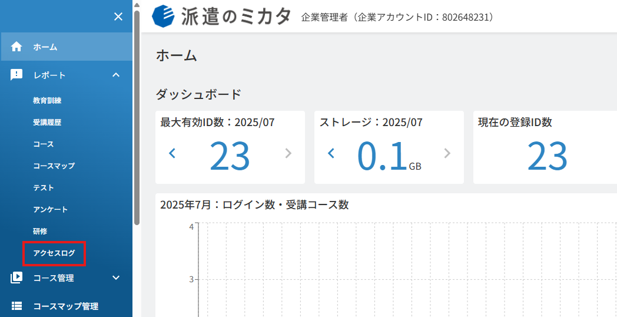Click ストレージ：2025/07 card title
Screen dimensions: 617x317
click(x=371, y=122)
